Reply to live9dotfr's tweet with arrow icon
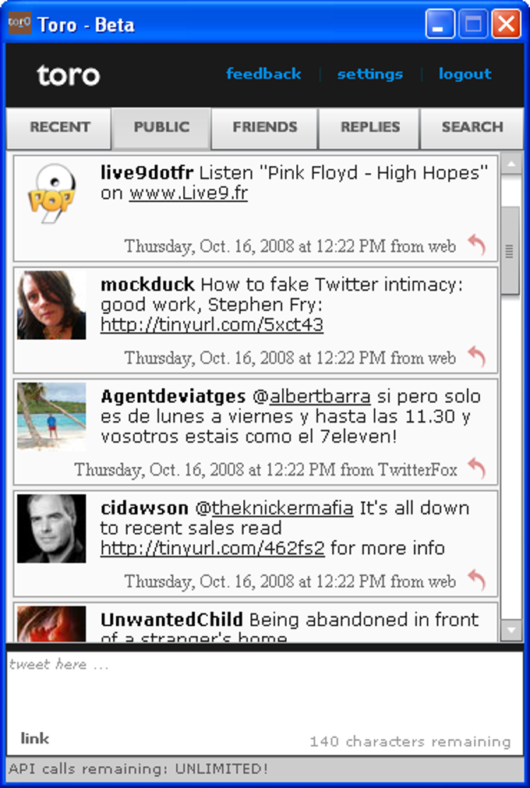Screen dimensions: 530x788 tap(476, 245)
